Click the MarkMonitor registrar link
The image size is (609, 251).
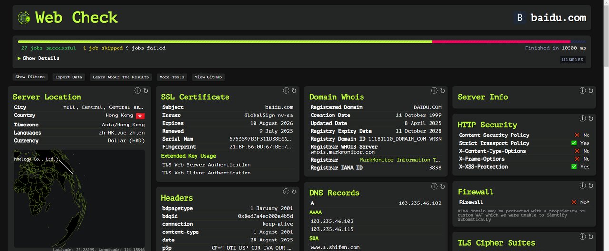[400, 160]
